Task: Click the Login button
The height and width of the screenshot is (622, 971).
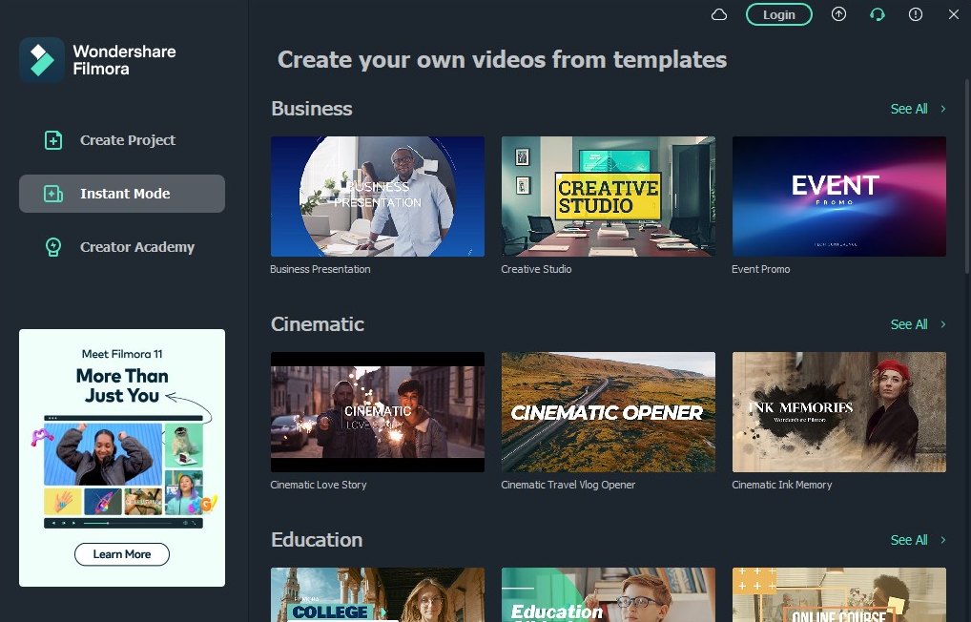Action: point(778,14)
